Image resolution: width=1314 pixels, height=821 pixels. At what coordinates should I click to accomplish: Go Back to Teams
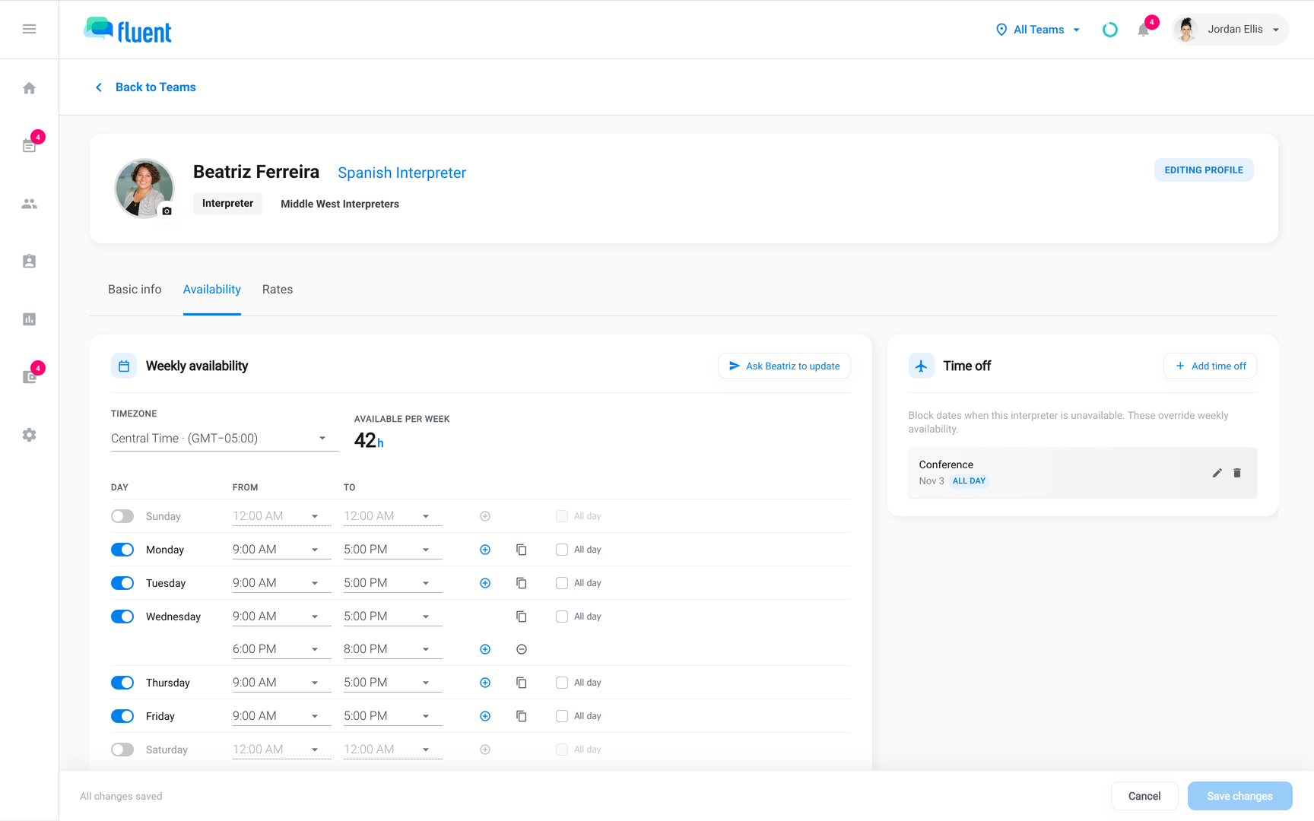(145, 87)
